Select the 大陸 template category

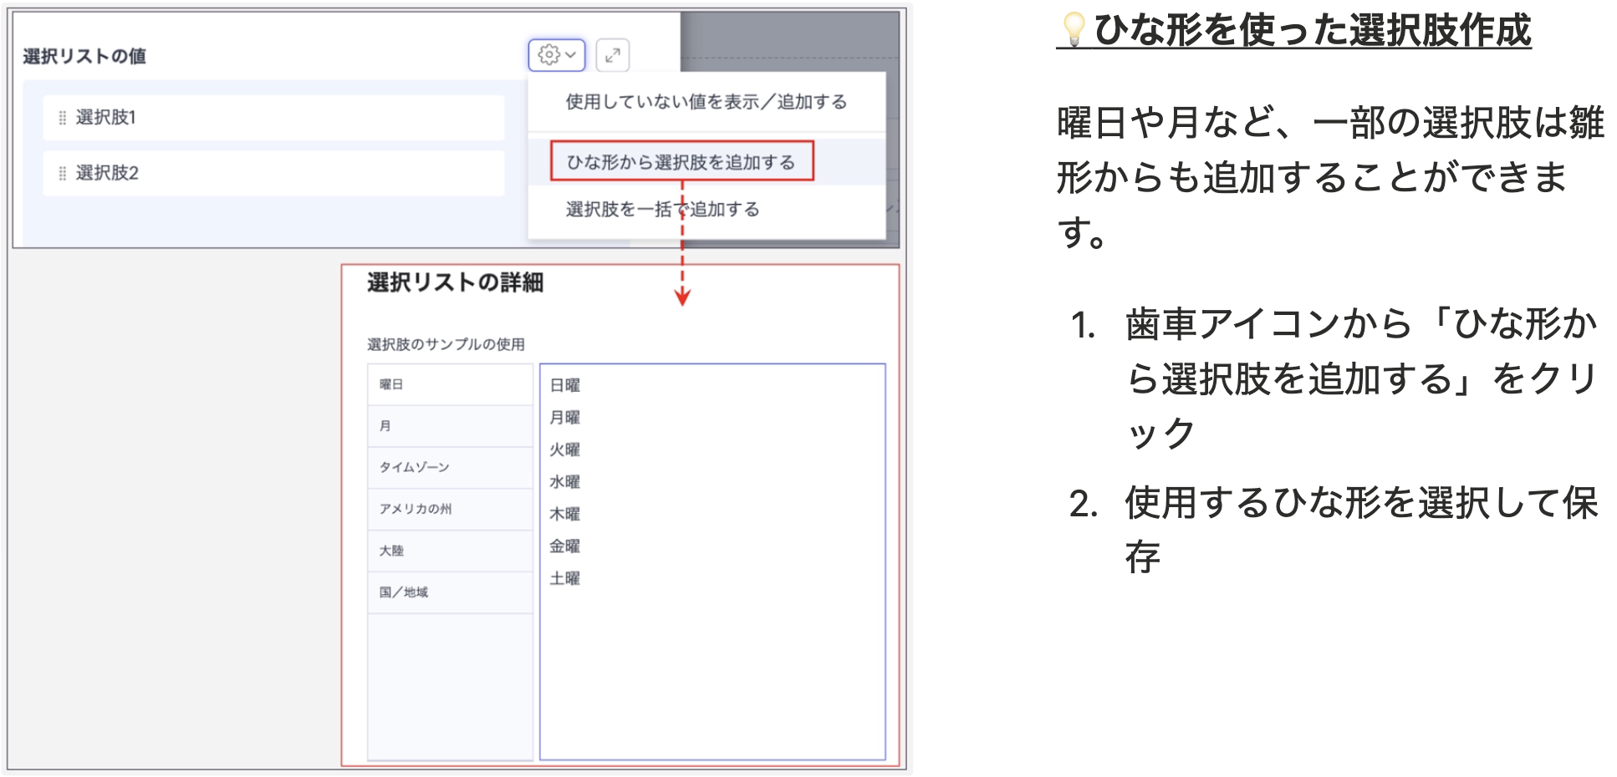(450, 551)
